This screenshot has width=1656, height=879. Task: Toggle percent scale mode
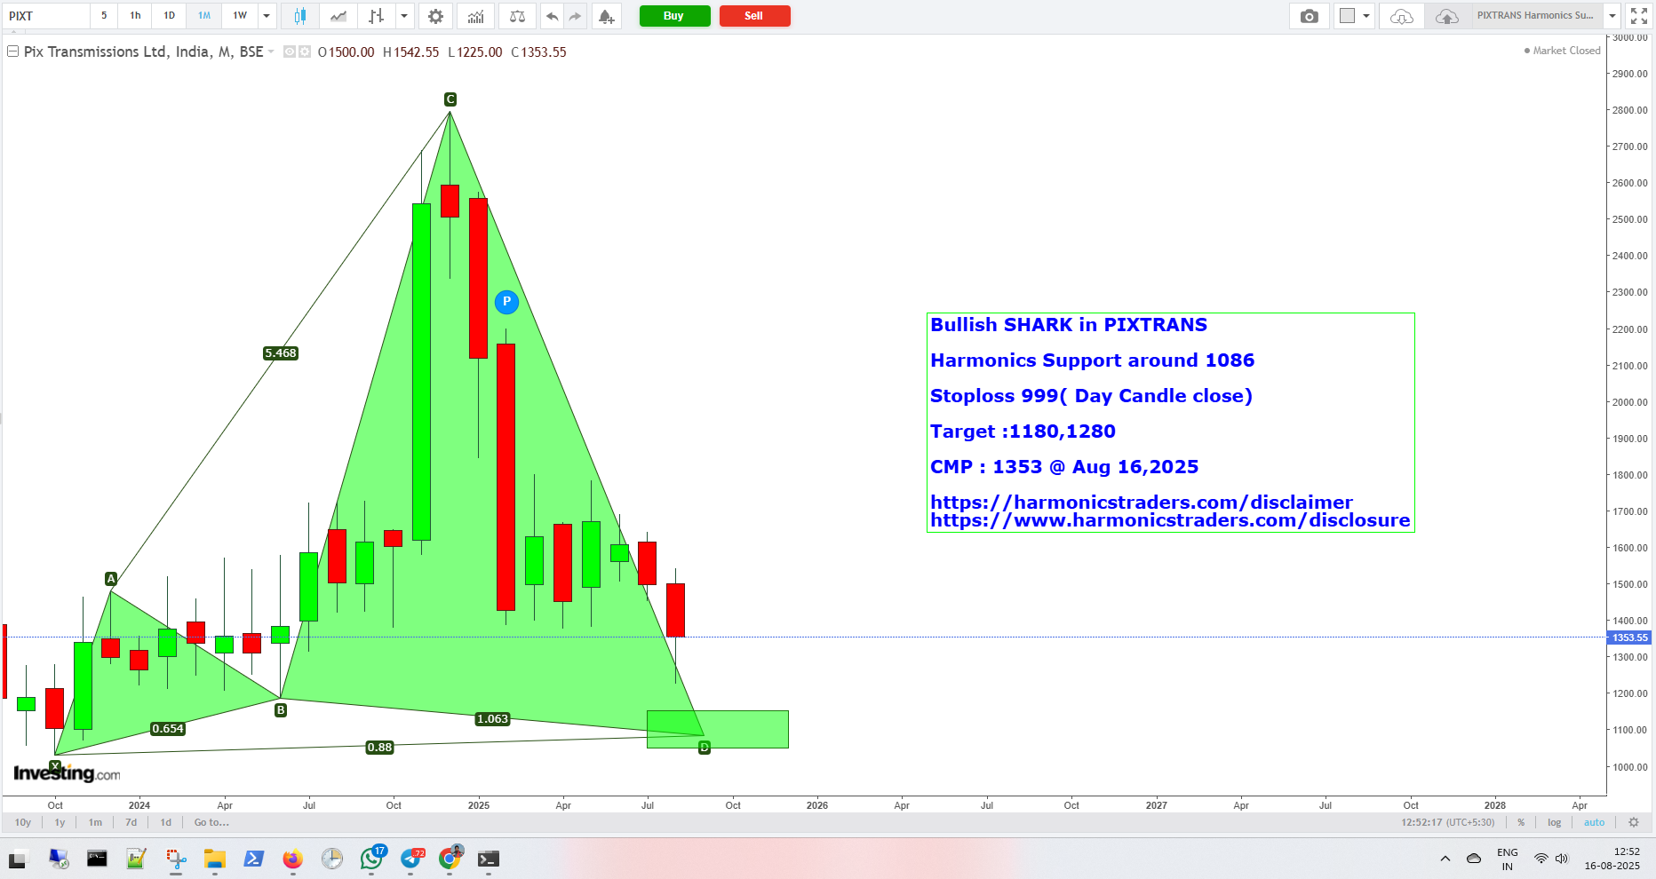point(1521,823)
